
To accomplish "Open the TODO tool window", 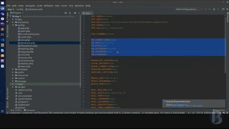I will coord(16,110).
